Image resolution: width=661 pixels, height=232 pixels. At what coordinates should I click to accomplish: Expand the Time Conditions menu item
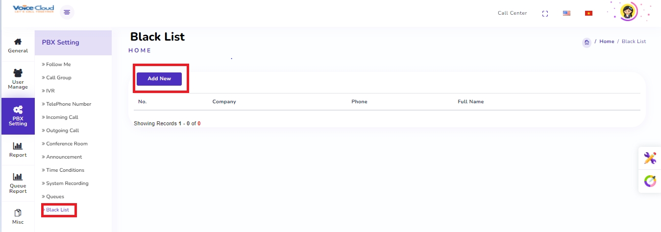pos(65,170)
